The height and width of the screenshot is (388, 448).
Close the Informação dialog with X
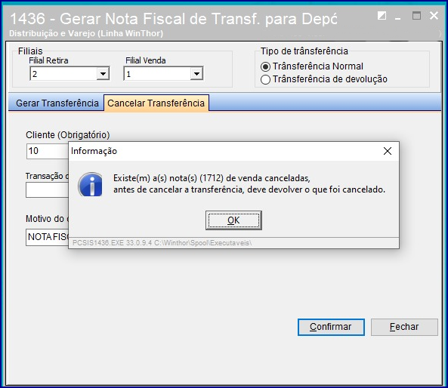[388, 151]
